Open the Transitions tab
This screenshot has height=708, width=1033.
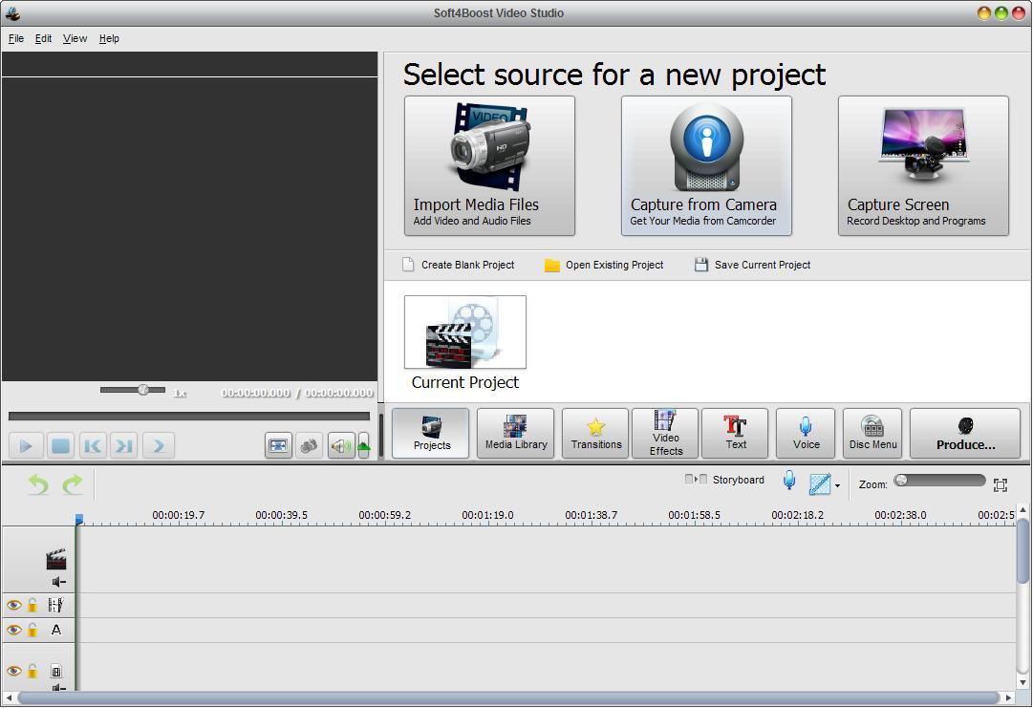pyautogui.click(x=595, y=433)
